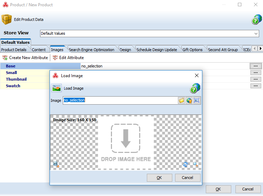Select the Product Details tab
The image size is (263, 196).
14,50
